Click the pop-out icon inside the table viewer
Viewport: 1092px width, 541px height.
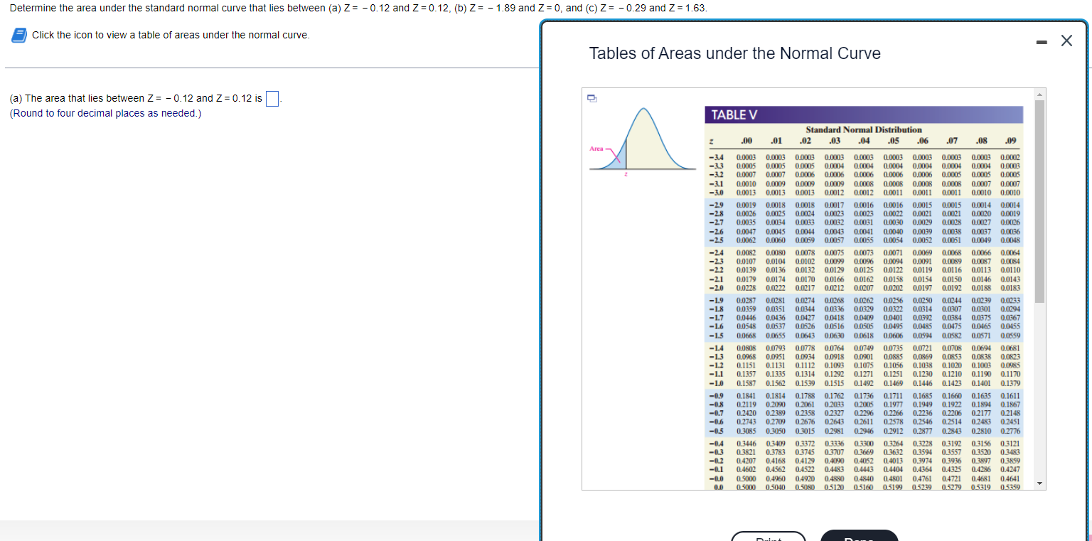point(592,100)
